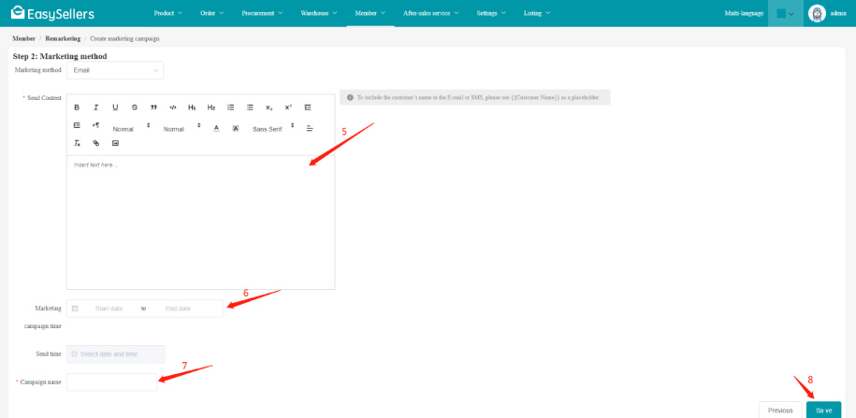Open the Member menu

click(370, 13)
